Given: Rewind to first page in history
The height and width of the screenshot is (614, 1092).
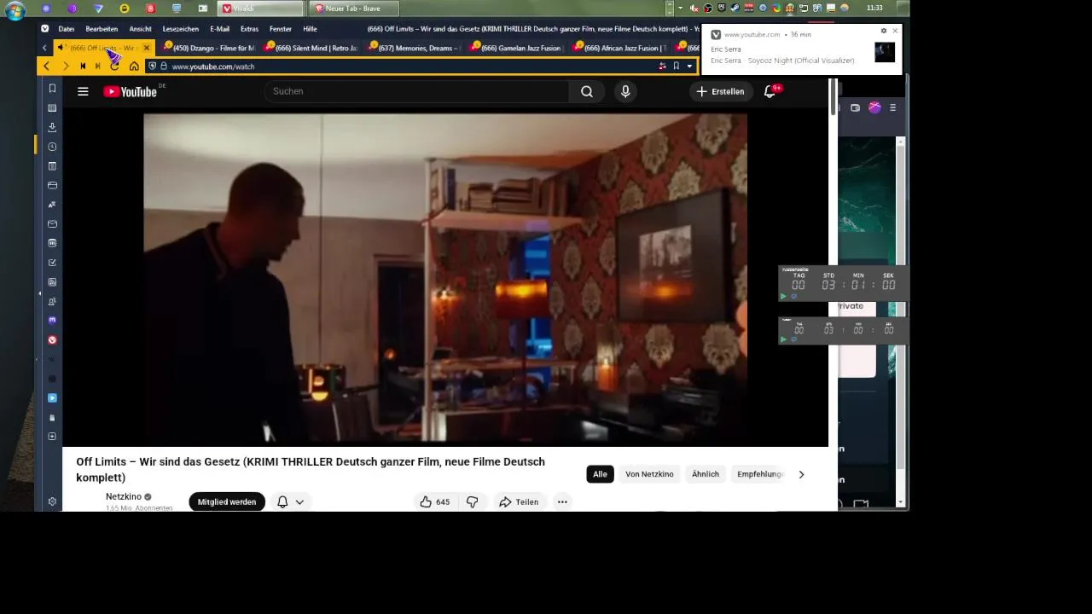Looking at the screenshot, I should click(x=83, y=67).
